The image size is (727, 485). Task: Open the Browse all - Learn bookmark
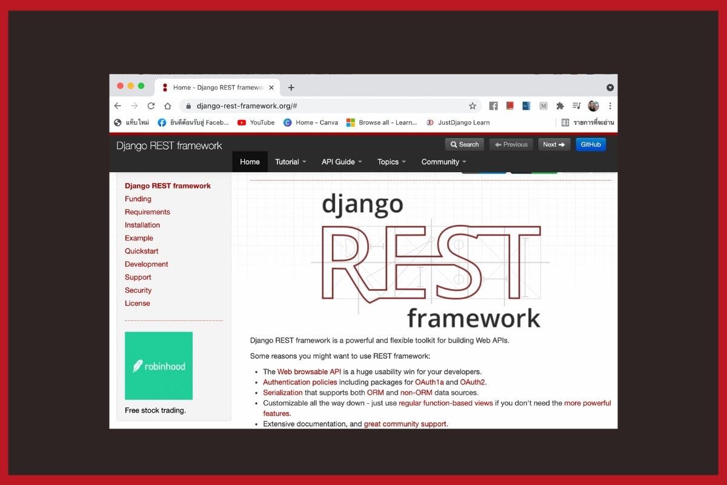(x=382, y=122)
